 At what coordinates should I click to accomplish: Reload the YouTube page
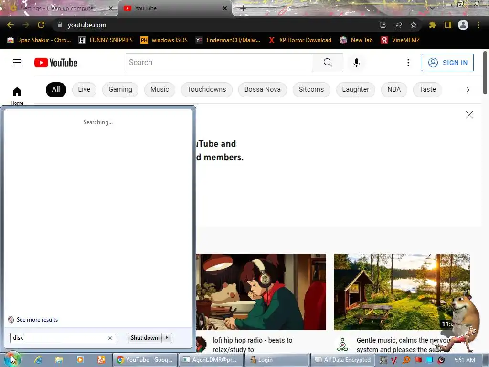pyautogui.click(x=41, y=25)
